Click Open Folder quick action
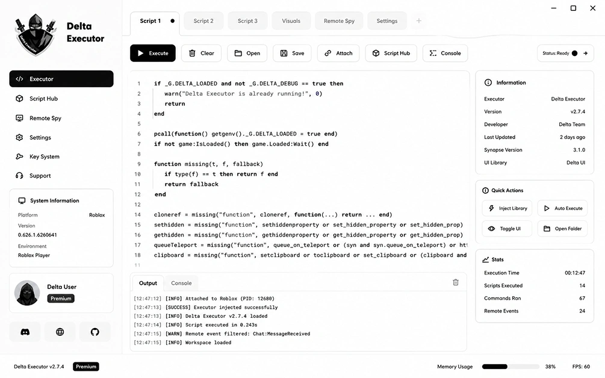Viewport: 605px width, 378px height. [562, 229]
